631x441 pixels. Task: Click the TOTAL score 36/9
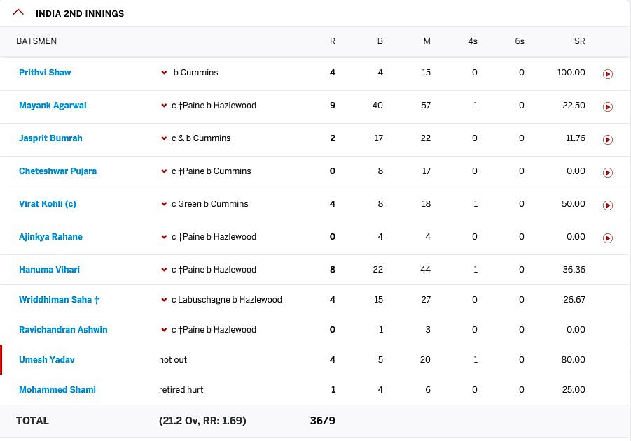coord(321,421)
